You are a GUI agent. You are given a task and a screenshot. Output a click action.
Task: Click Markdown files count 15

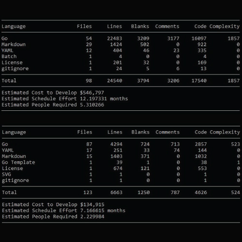click(89, 156)
